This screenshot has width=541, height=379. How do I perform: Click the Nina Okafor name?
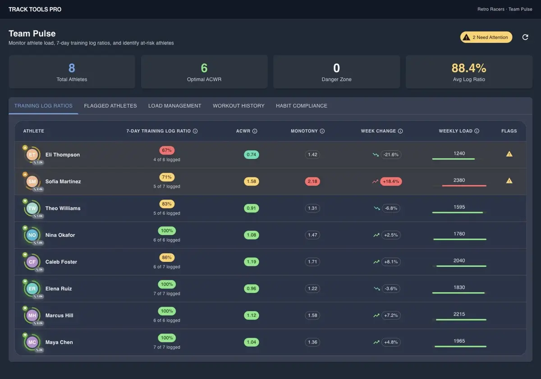(60, 235)
